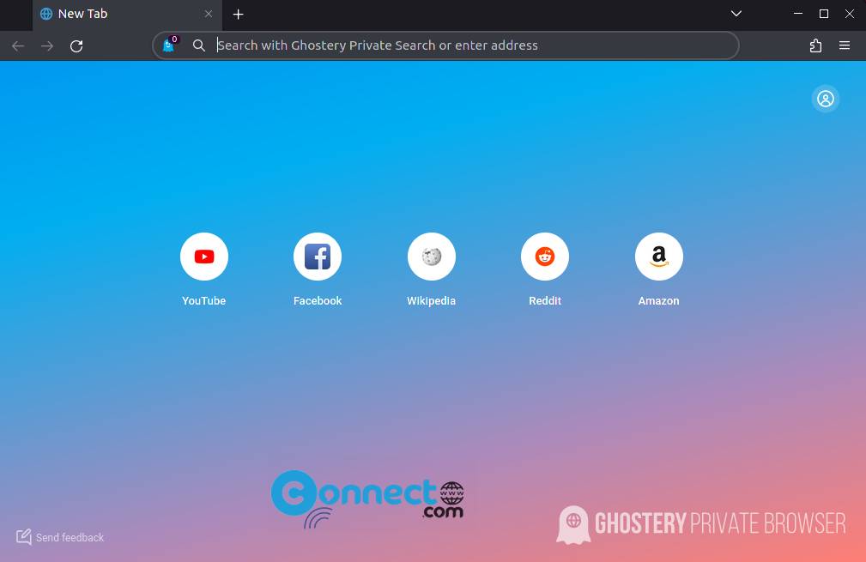
Task: Reload the current page
Action: pos(76,45)
